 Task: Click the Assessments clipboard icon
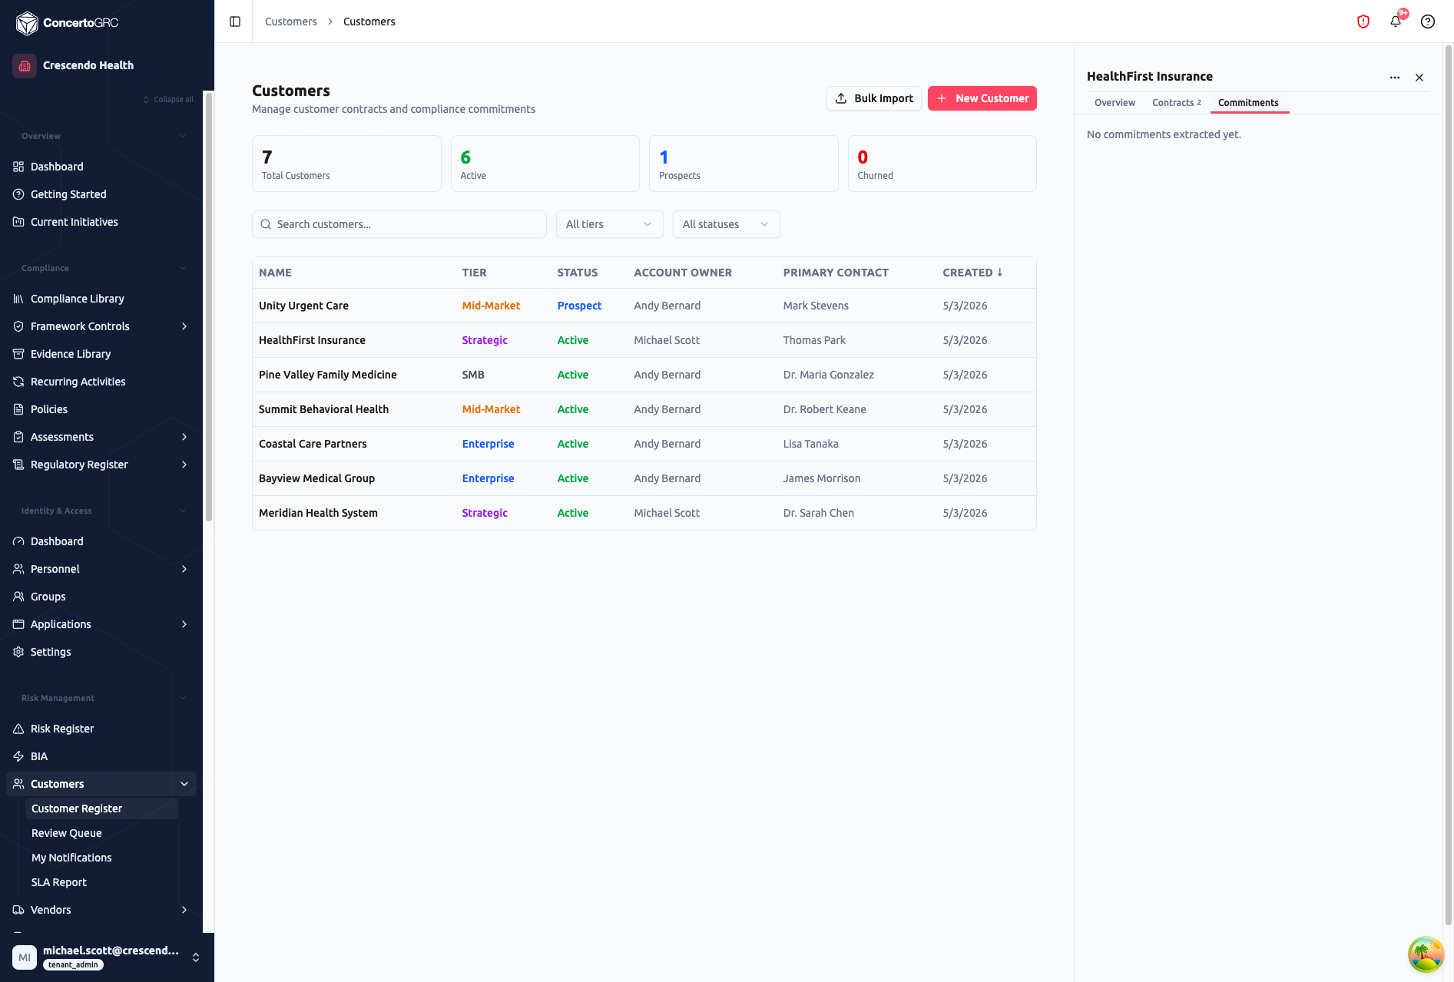click(x=18, y=437)
